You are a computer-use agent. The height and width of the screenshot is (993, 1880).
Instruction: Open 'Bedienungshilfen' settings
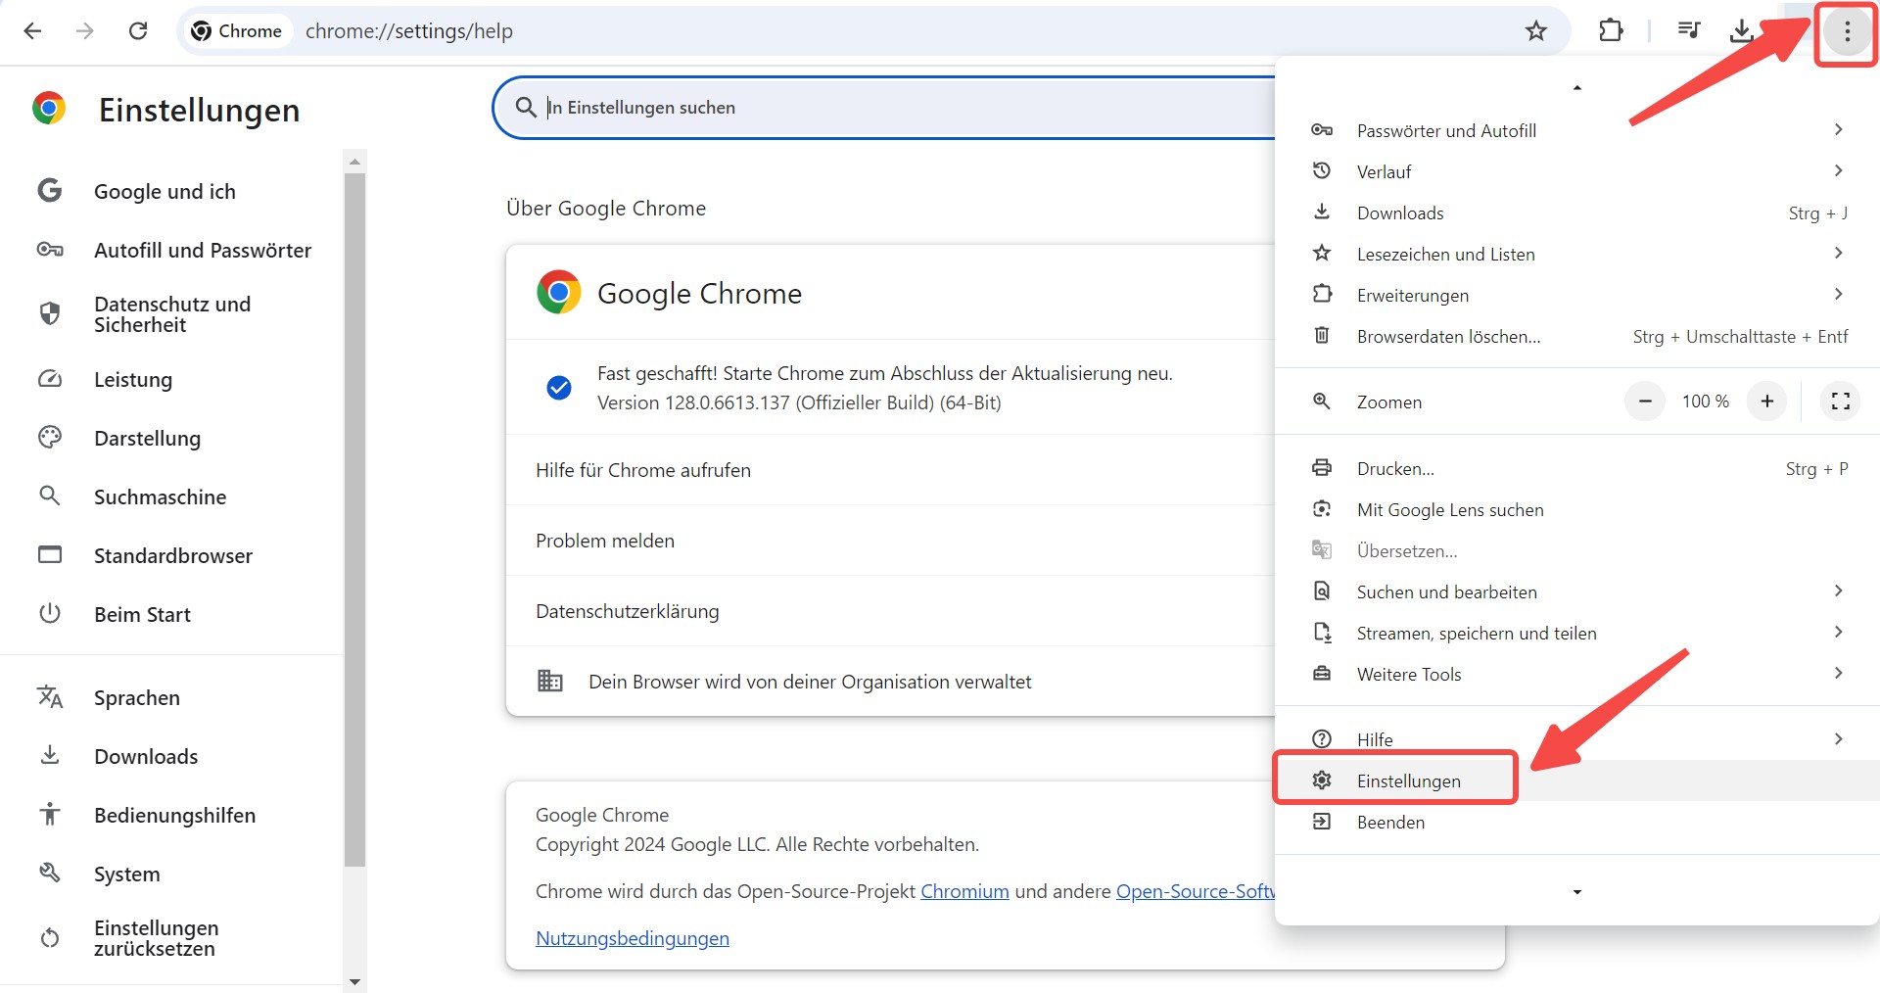[x=172, y=815]
